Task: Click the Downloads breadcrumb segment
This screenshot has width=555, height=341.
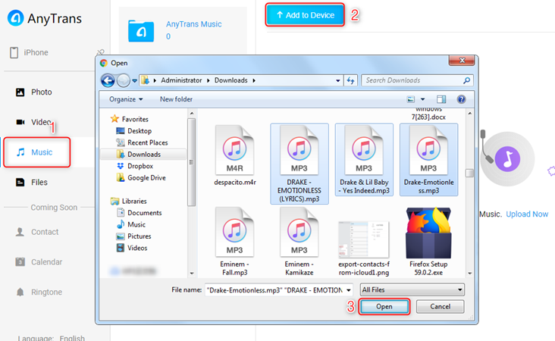Action: pyautogui.click(x=230, y=80)
